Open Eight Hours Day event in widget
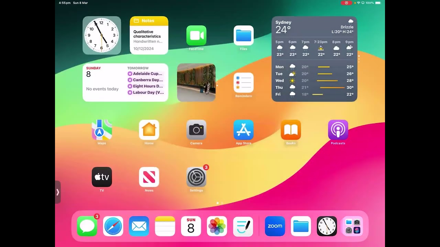Screen dimensions: 440x247 (x=145, y=86)
